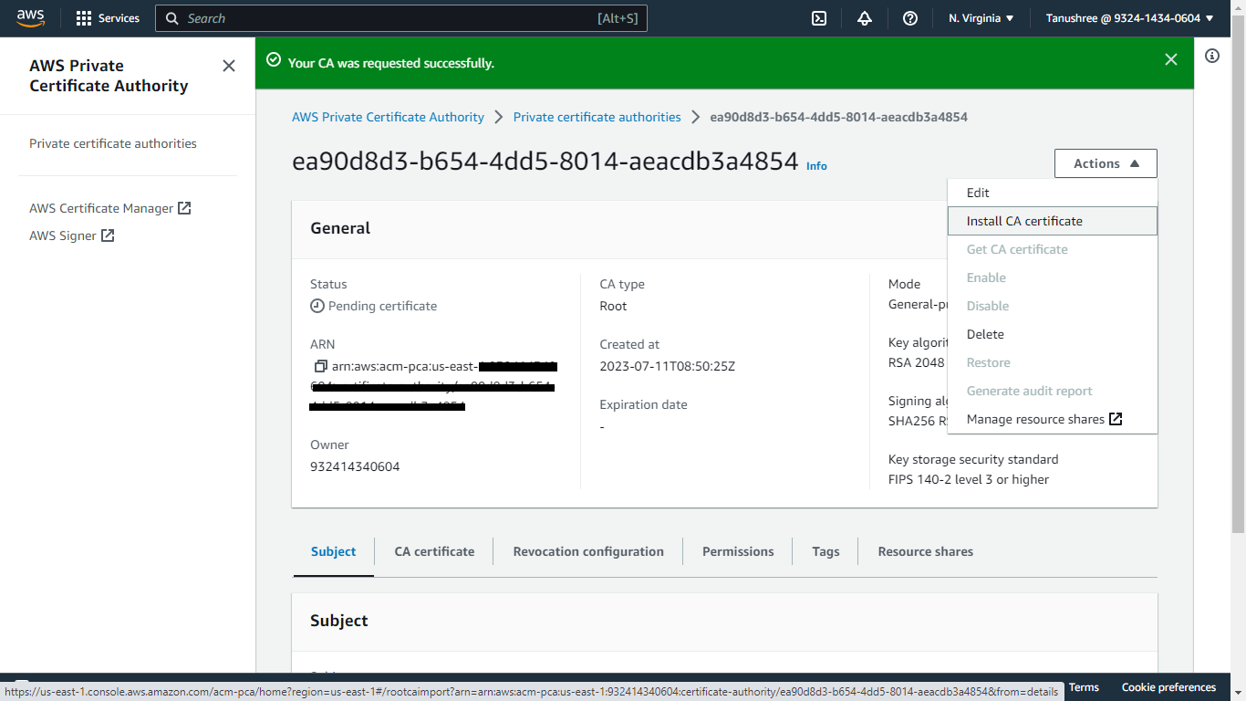Launch the CloudShell terminal icon

click(x=819, y=18)
